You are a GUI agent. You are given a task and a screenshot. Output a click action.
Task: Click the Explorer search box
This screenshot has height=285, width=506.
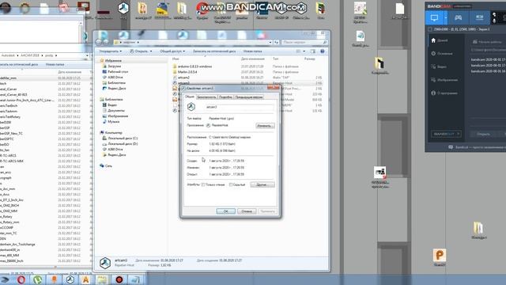pyautogui.click(x=304, y=42)
